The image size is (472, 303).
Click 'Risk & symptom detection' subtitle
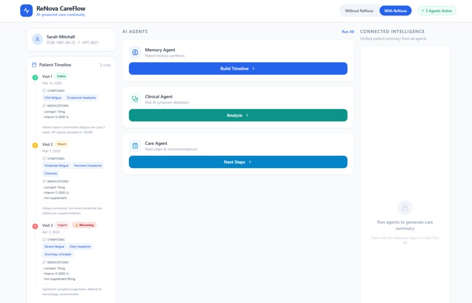tap(167, 103)
